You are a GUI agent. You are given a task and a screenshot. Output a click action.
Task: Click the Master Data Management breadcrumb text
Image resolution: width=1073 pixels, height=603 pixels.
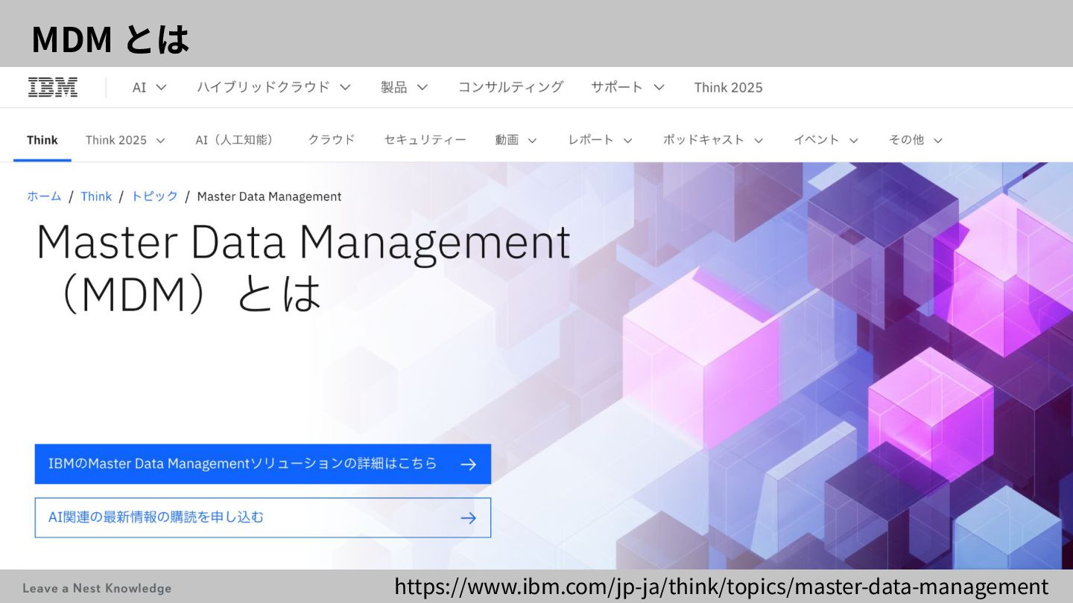269,197
